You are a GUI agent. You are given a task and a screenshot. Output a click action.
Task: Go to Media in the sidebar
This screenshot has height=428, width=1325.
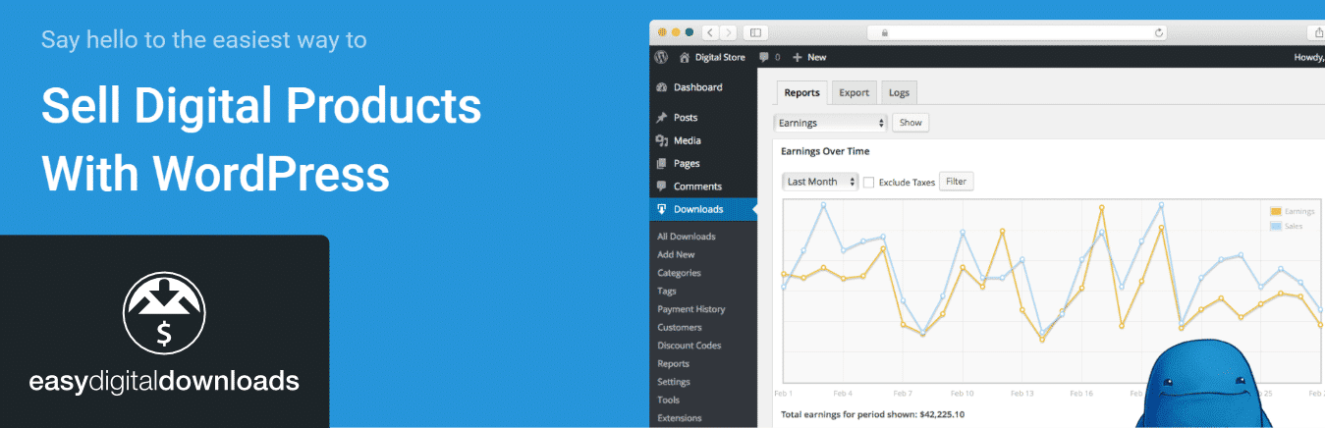point(687,140)
